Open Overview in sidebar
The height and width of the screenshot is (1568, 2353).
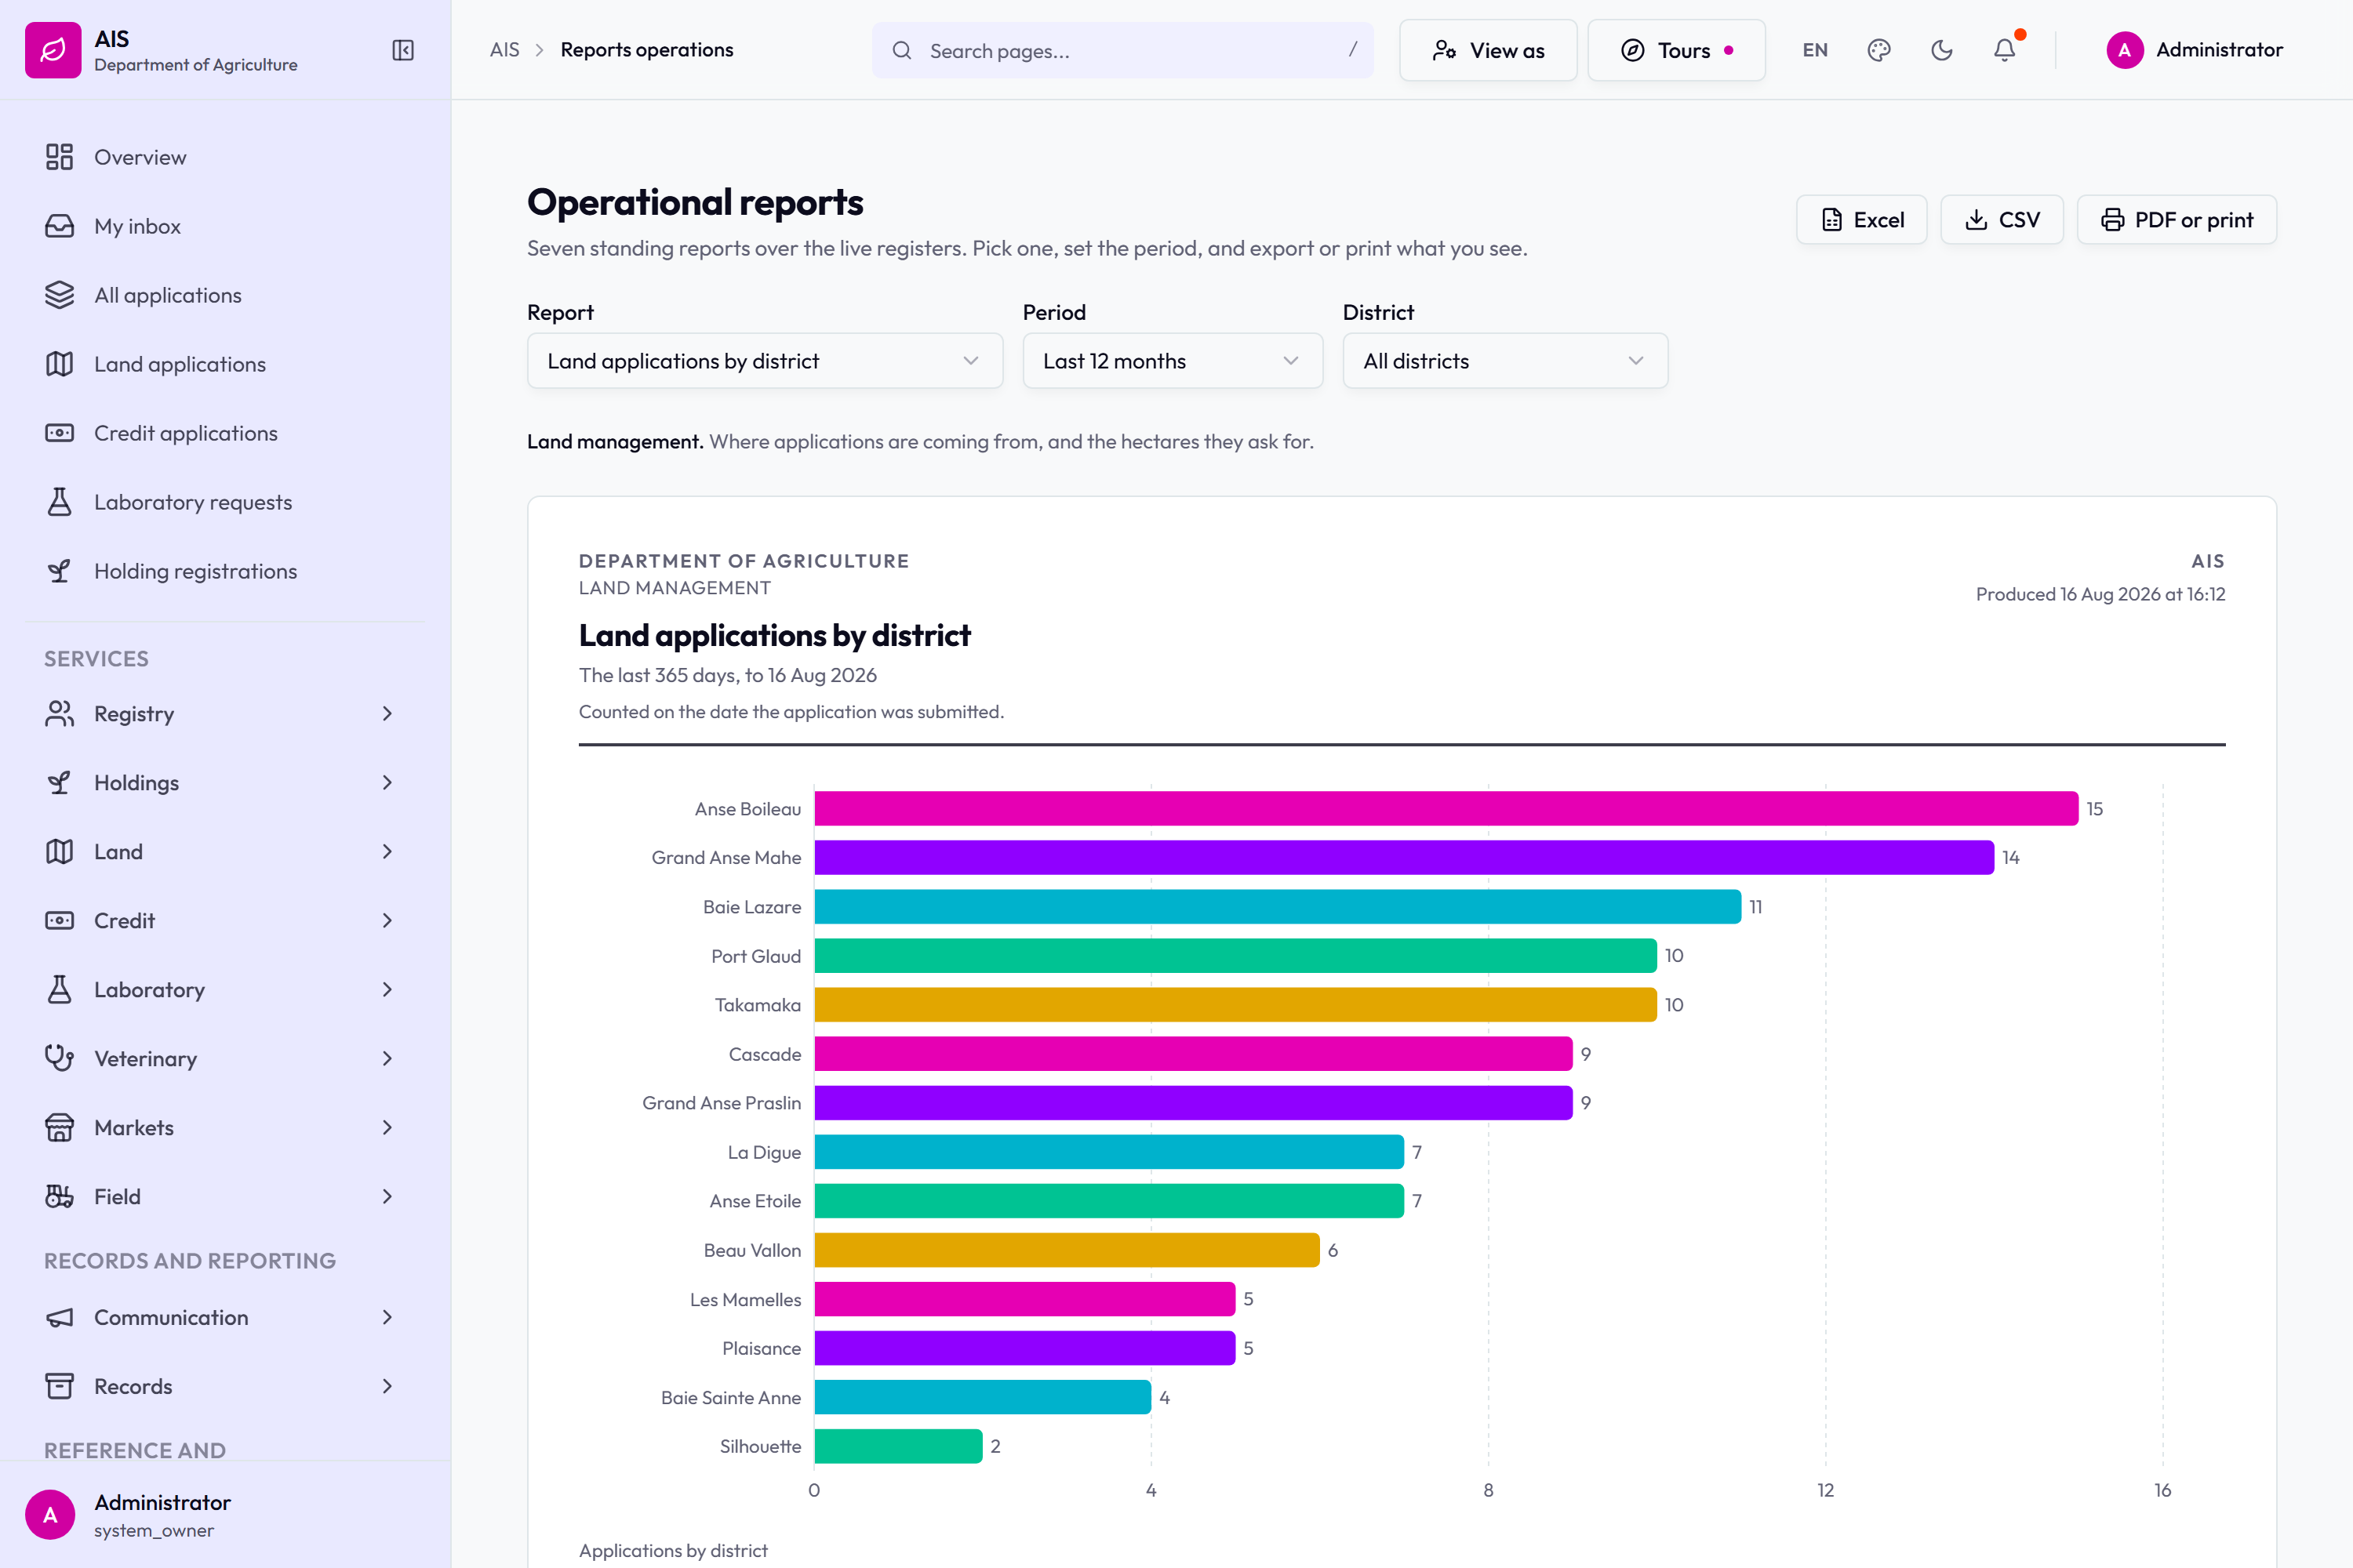tap(224, 157)
